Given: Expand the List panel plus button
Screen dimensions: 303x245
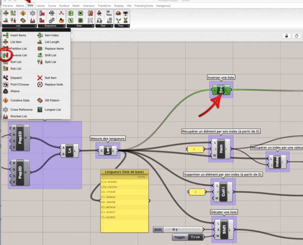Looking at the screenshot, I should [35, 26].
